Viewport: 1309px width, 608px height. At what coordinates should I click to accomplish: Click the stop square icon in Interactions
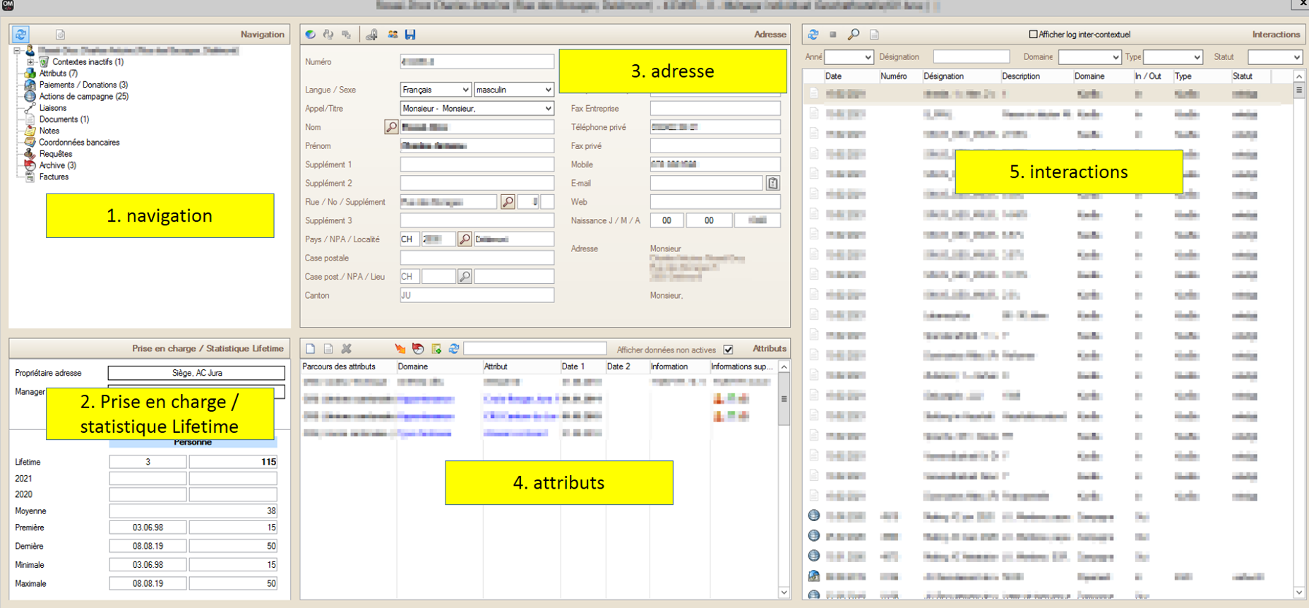point(833,34)
